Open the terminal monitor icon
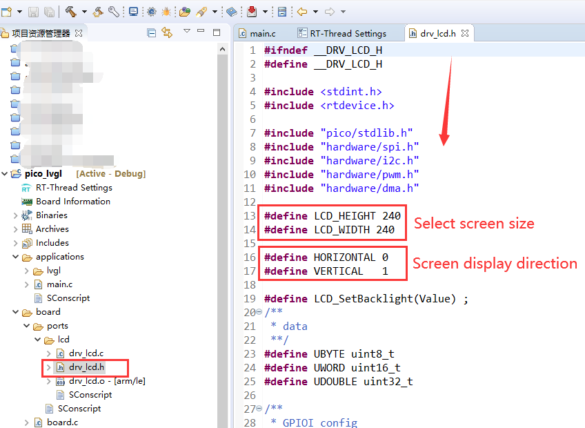The width and height of the screenshot is (585, 428). 133,11
